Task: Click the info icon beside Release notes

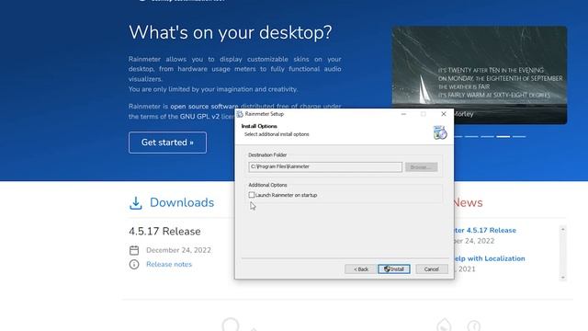Action: tap(134, 265)
